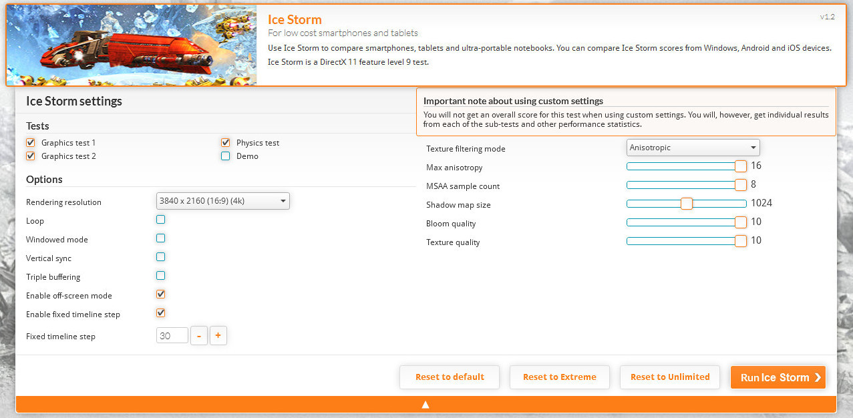
Task: Click the 'For low cost smartphones and tablets' subtitle
Action: [343, 33]
